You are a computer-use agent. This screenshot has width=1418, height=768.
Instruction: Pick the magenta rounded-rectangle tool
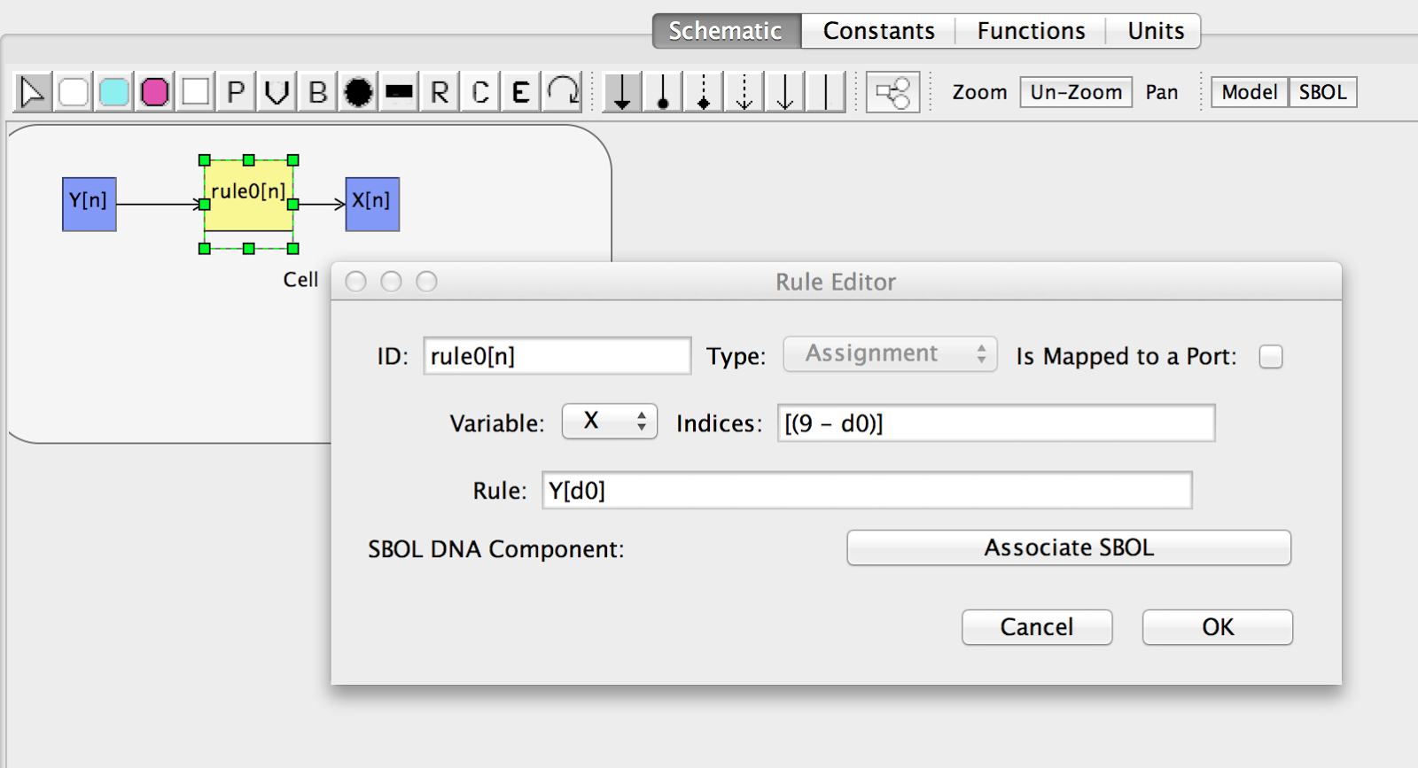(155, 92)
